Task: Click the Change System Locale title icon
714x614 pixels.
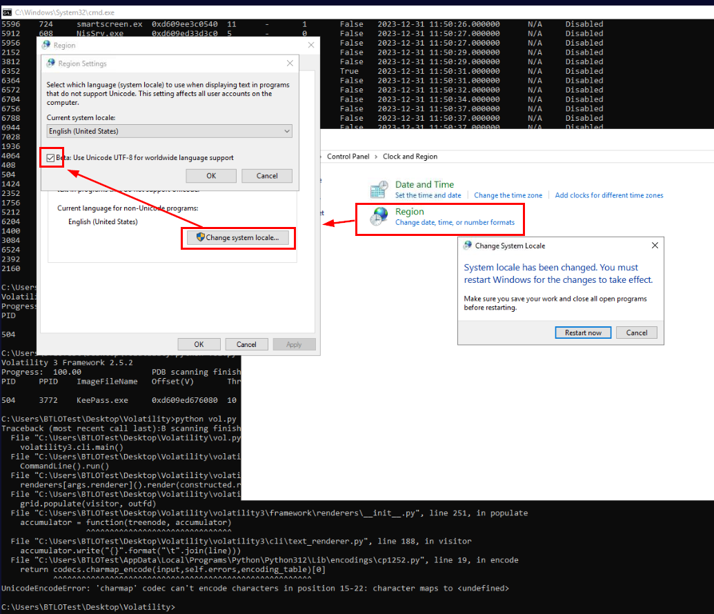Action: [468, 246]
